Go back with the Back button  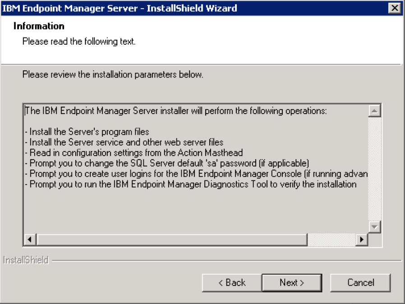232,283
